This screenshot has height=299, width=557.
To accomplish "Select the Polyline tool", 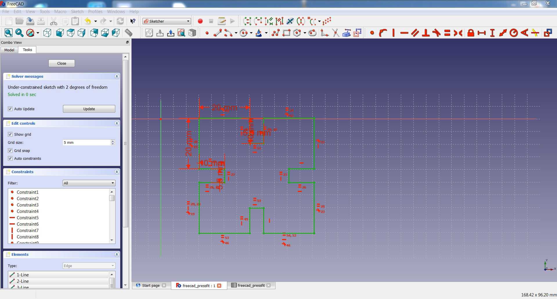I will click(275, 33).
